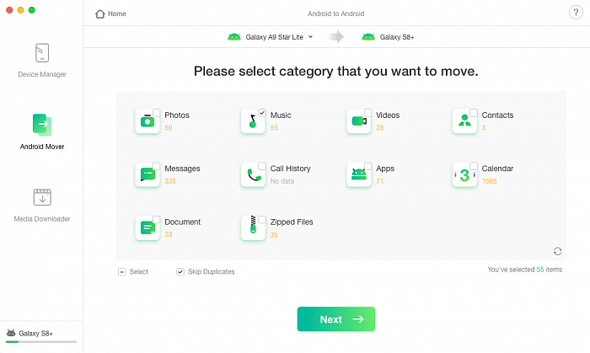Click the Galaxy S8+ target device name
This screenshot has width=590, height=353.
(397, 37)
